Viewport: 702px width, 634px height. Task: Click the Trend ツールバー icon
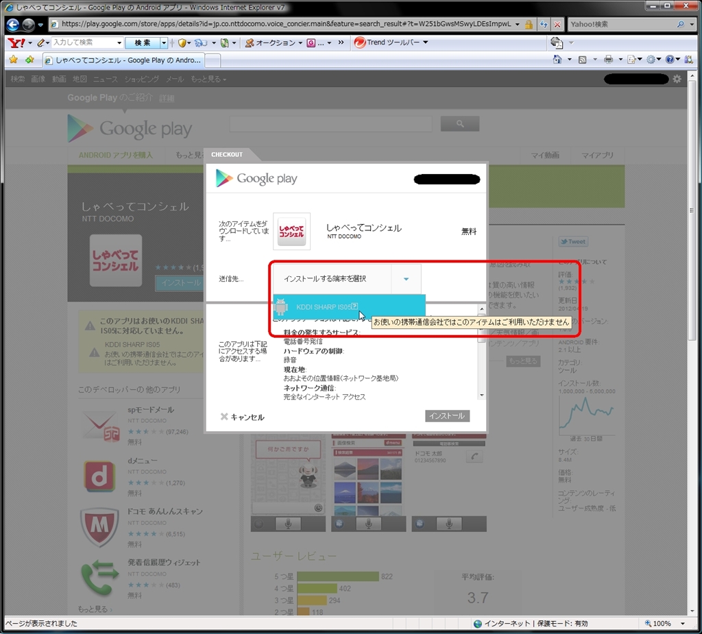359,42
